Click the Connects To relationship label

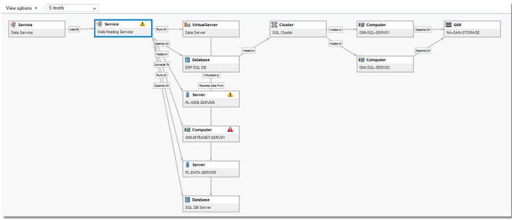coord(162,65)
